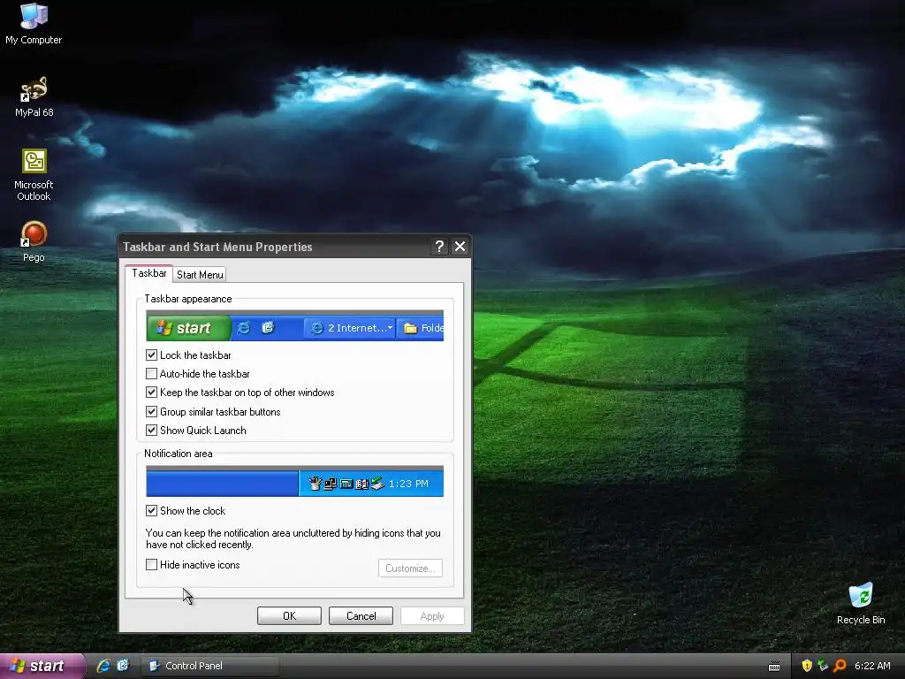Select the Microsoft Outlook desktop icon
905x679 pixels.
[x=34, y=175]
